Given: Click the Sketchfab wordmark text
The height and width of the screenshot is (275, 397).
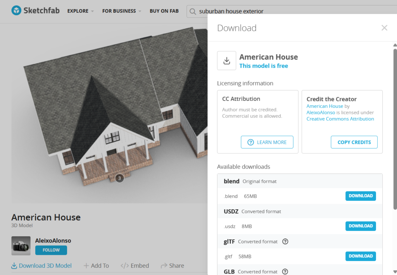Looking at the screenshot, I should pos(41,10).
